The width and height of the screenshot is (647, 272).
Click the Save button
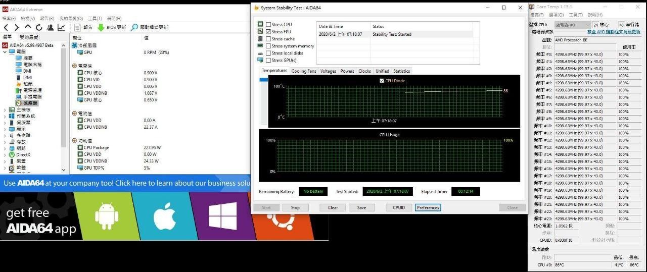point(361,207)
